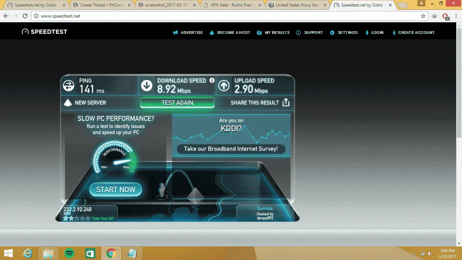The height and width of the screenshot is (260, 462).
Task: Open a new Chrome tab
Action: pyautogui.click(x=403, y=5)
